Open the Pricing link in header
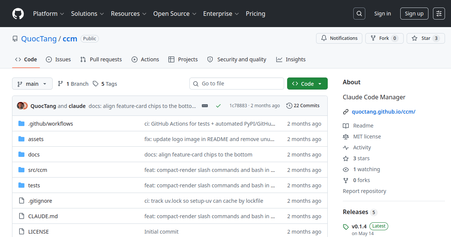451x237 pixels. 256,14
